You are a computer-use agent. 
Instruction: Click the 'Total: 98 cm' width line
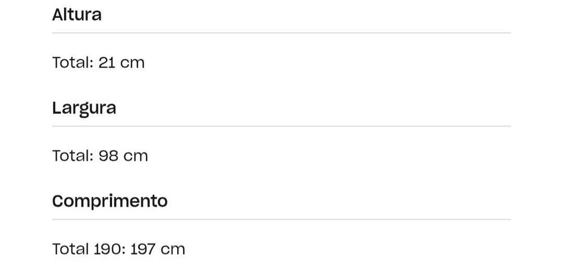point(100,156)
